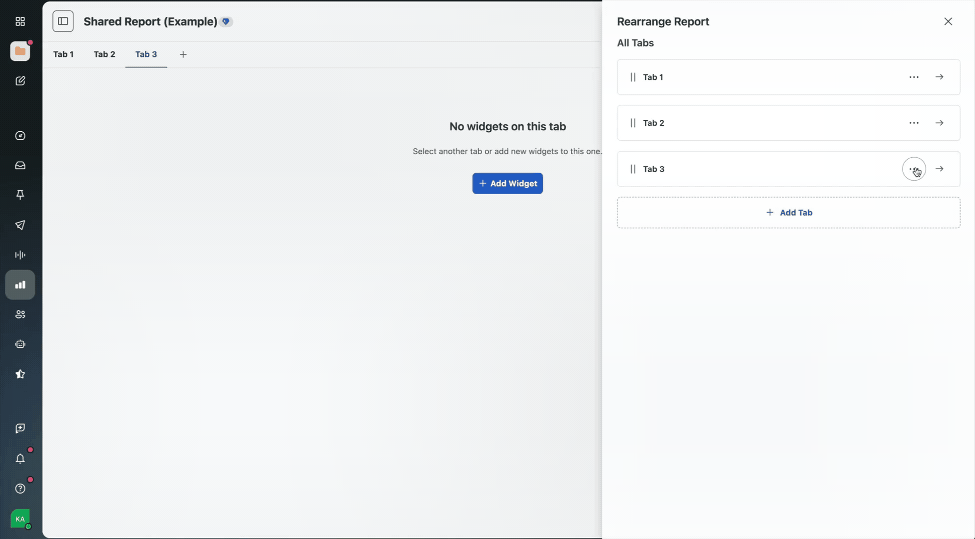Image resolution: width=975 pixels, height=539 pixels.
Task: Open the compass discover icon in sidebar
Action: click(x=20, y=136)
